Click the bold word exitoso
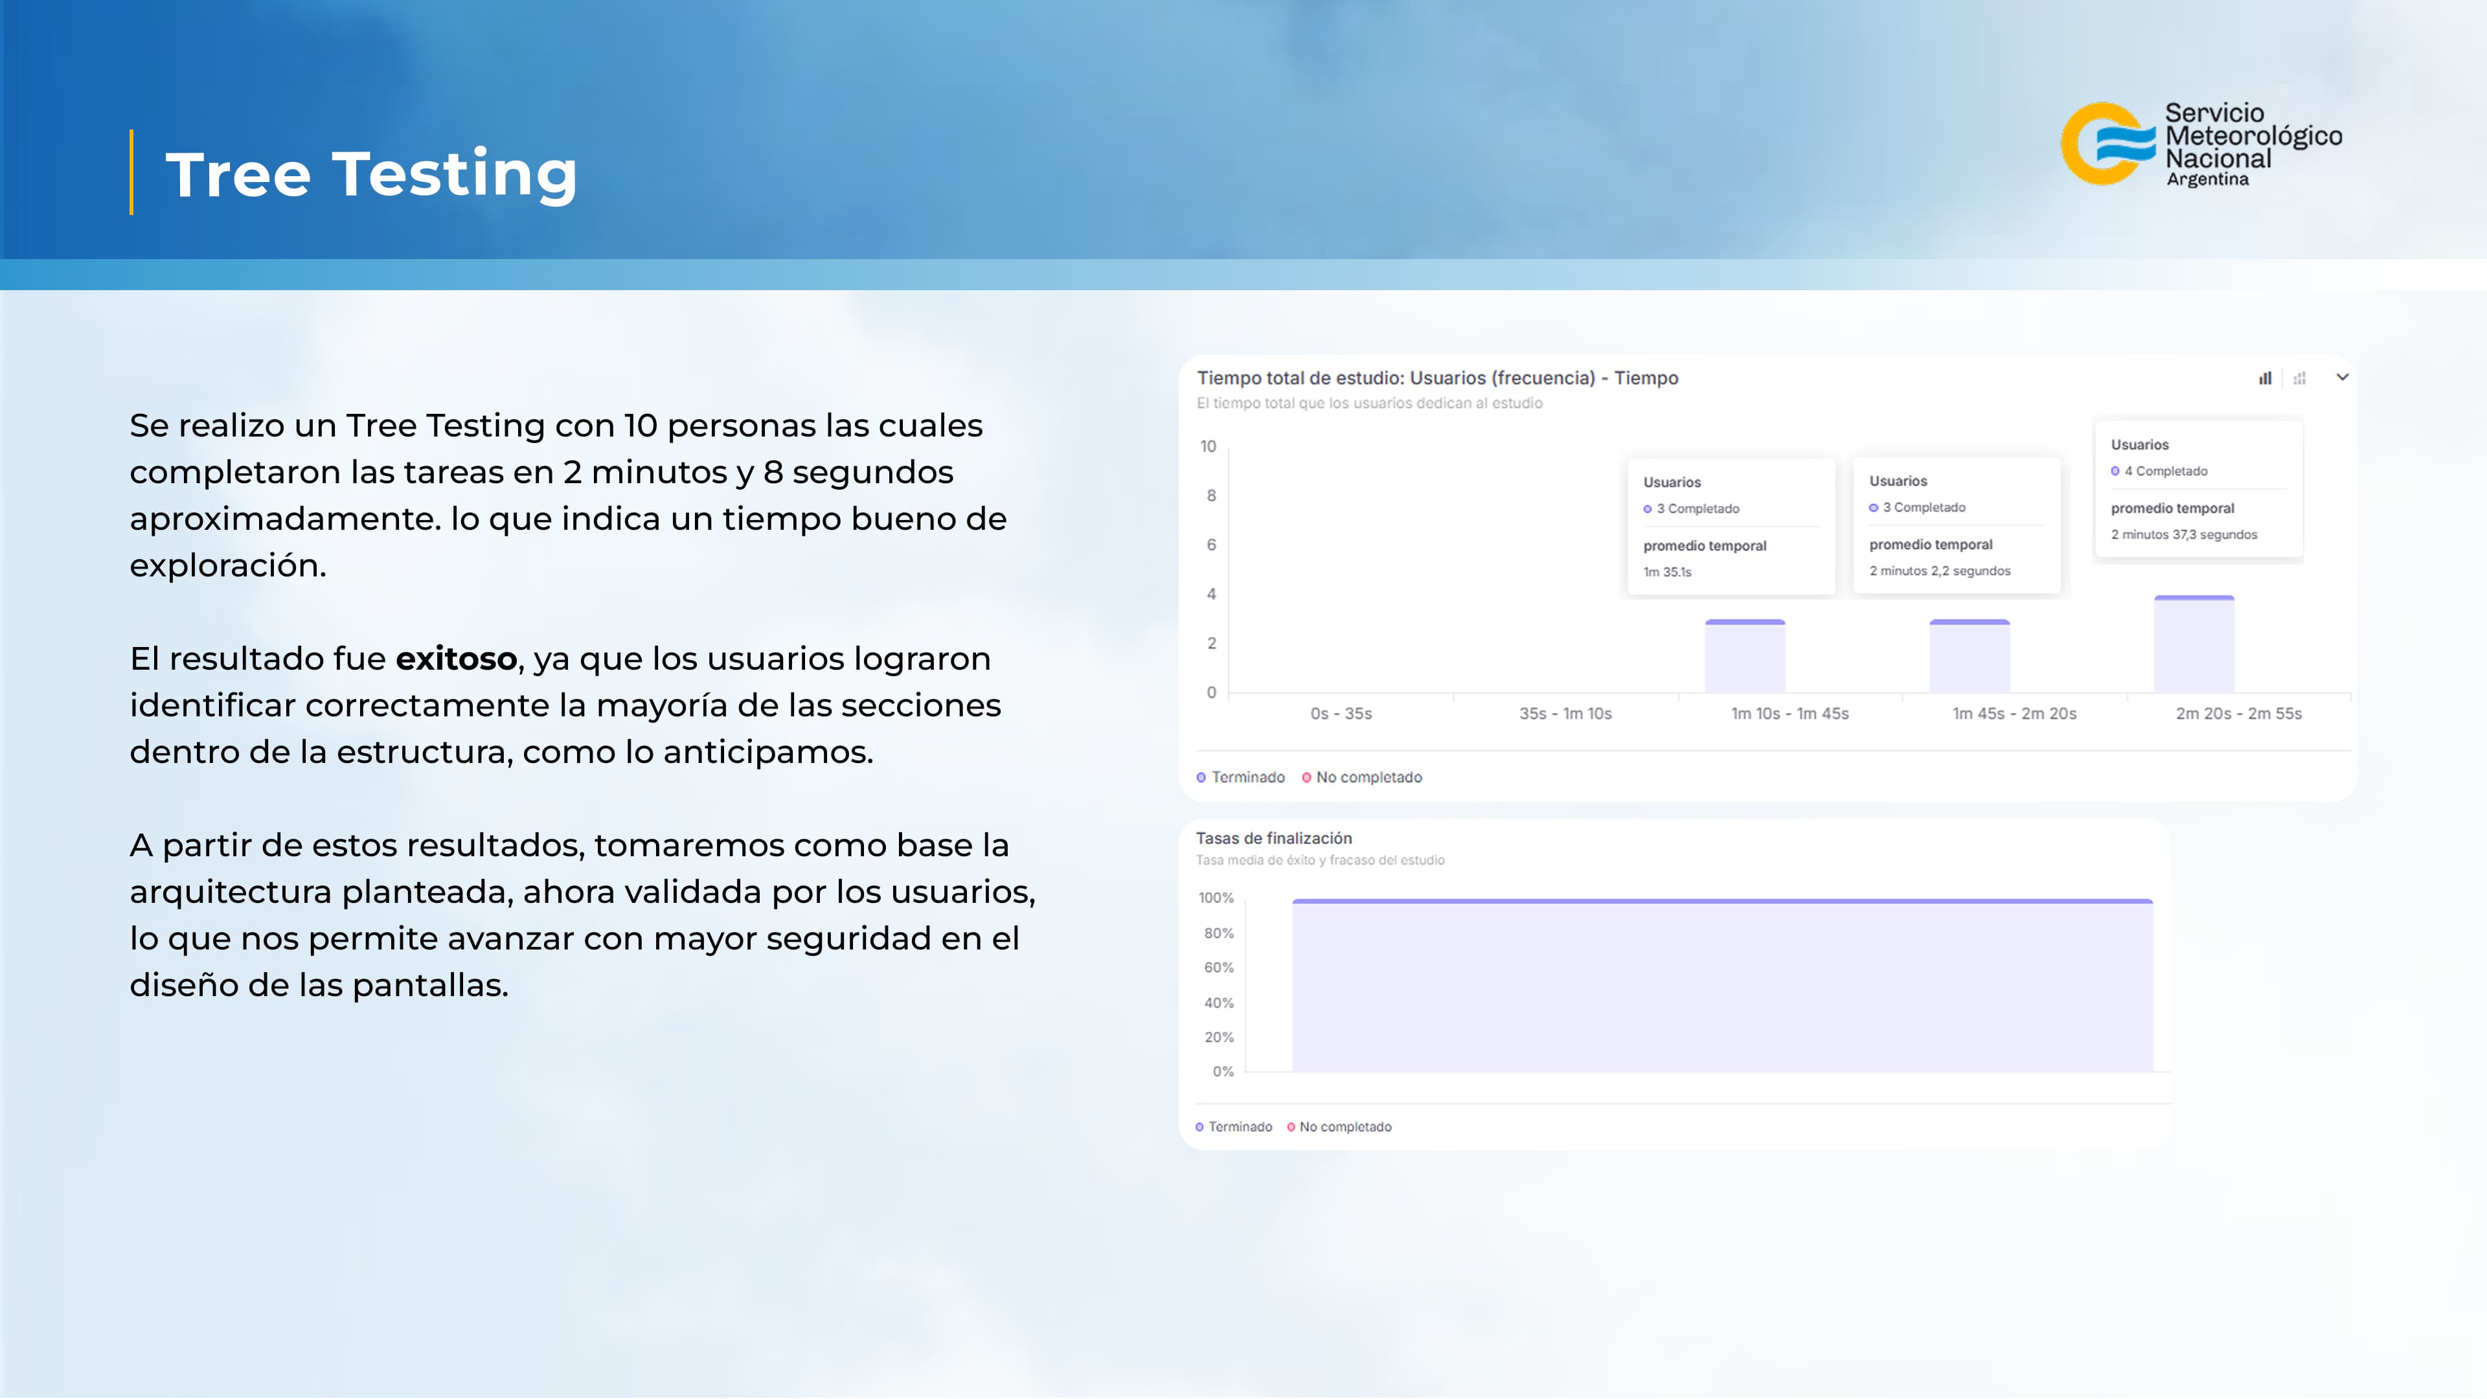 tap(456, 659)
